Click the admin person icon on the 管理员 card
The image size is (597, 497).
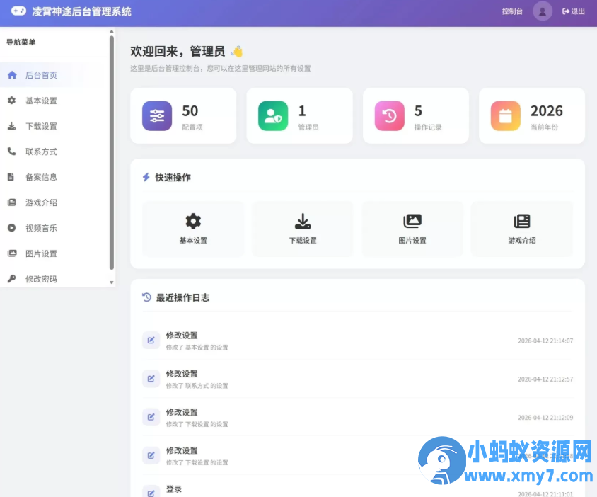coord(273,115)
